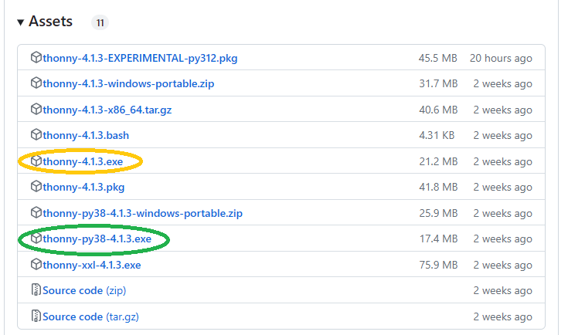
Task: Click the package icon beside thonny-4.1.3.pkg
Action: (36, 187)
